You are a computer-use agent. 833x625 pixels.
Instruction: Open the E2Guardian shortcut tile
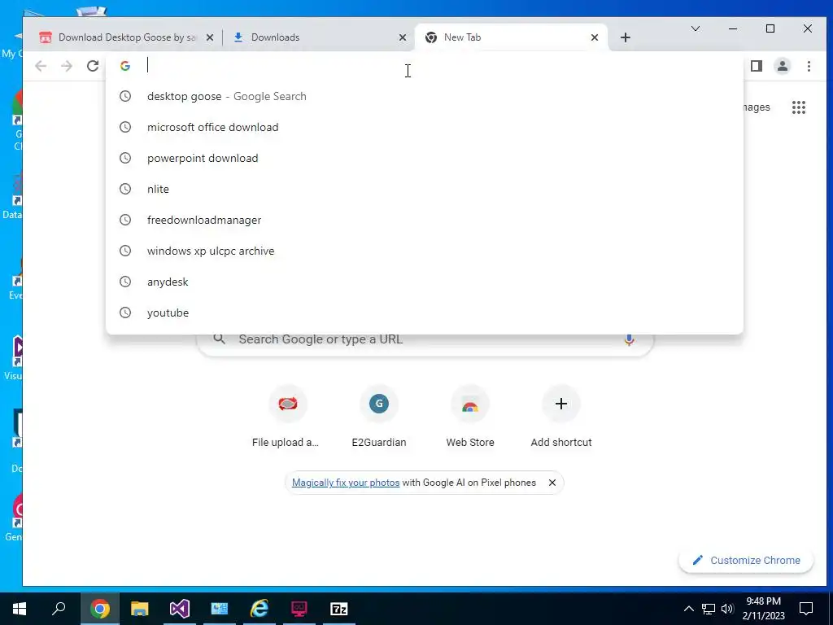coord(379,416)
